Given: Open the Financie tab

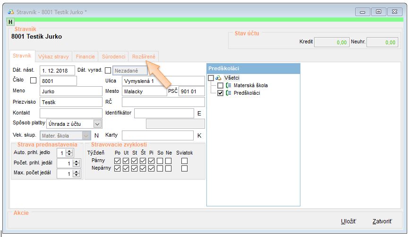Looking at the screenshot, I should (x=85, y=57).
